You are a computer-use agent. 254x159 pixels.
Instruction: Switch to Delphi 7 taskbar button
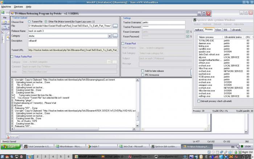[x=101, y=147]
